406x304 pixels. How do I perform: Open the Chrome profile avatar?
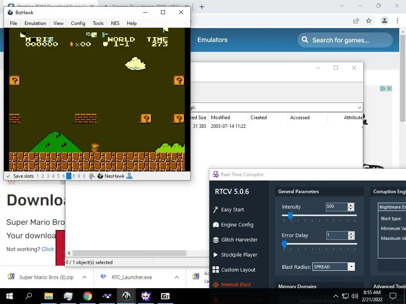click(385, 21)
